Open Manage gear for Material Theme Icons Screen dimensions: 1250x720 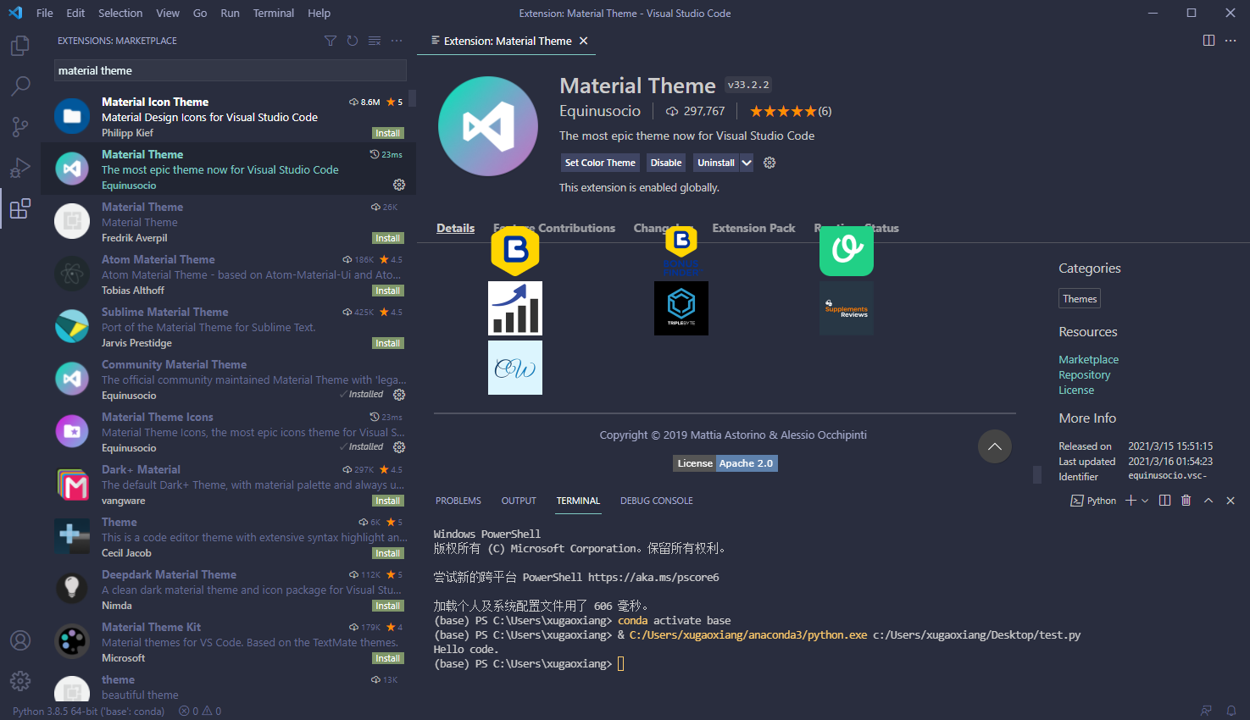pos(399,447)
